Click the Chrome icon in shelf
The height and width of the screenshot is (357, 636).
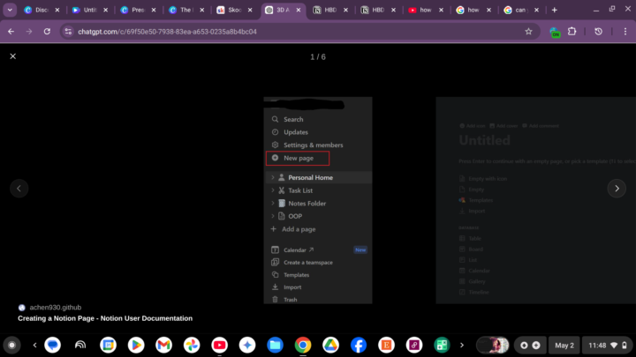pos(303,346)
